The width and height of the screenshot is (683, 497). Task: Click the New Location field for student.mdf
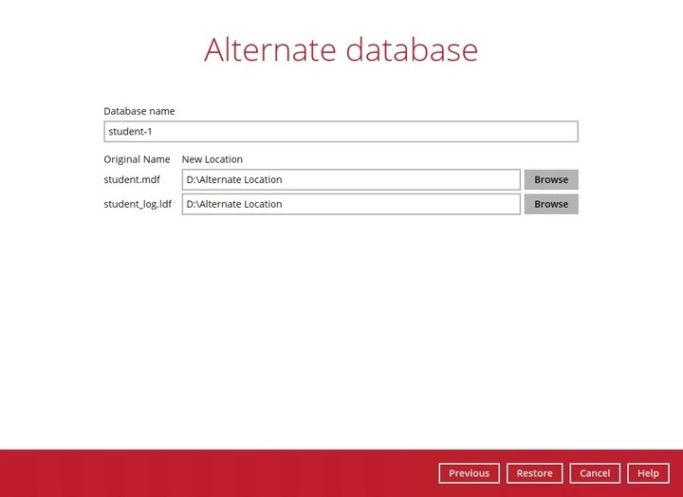[x=350, y=179]
